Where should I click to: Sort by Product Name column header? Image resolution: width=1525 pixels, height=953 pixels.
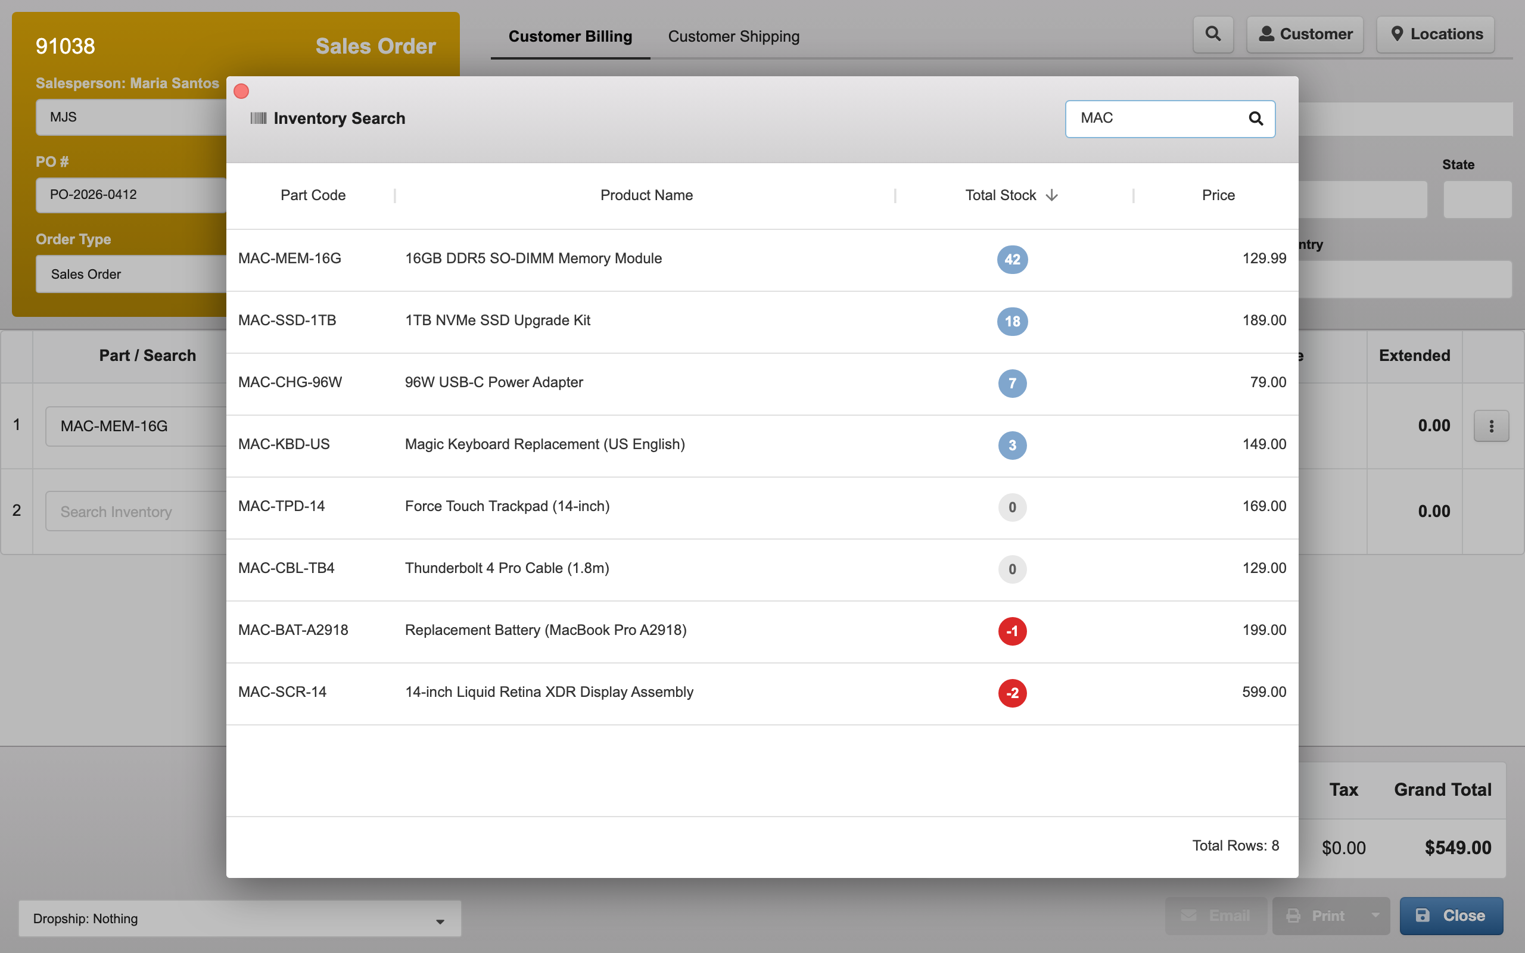tap(646, 195)
